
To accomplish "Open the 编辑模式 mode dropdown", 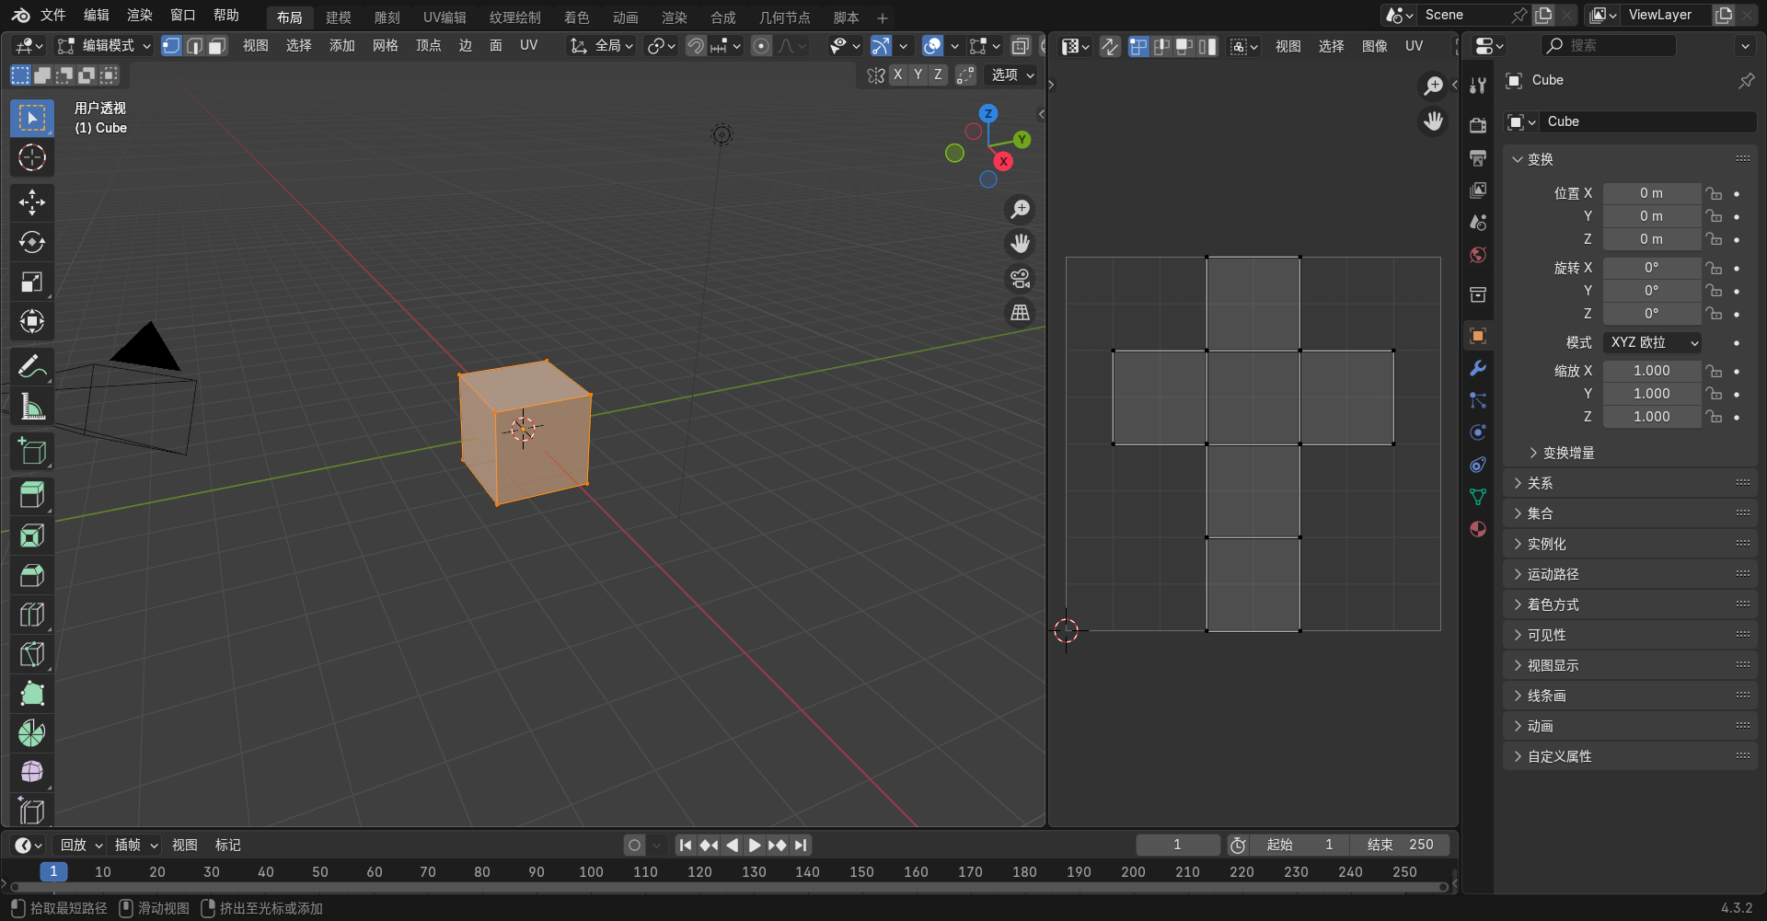I will (x=104, y=46).
